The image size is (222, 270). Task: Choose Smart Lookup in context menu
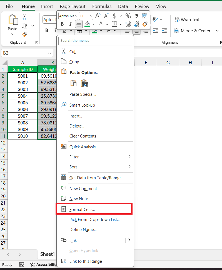pyautogui.click(x=95, y=105)
